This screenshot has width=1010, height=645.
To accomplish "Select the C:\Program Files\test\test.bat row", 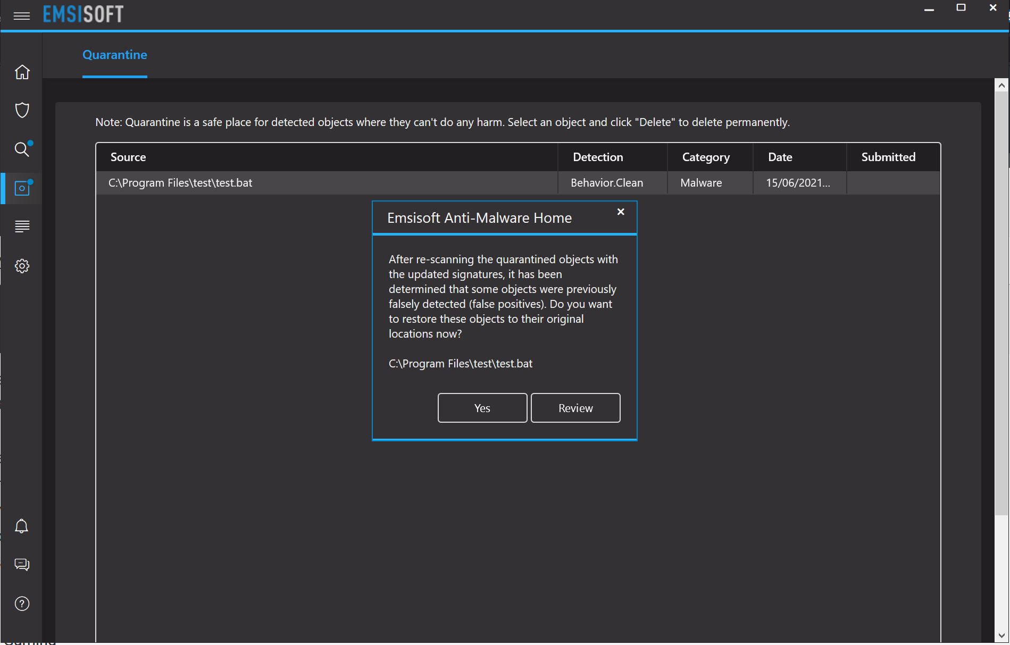I will tap(518, 183).
